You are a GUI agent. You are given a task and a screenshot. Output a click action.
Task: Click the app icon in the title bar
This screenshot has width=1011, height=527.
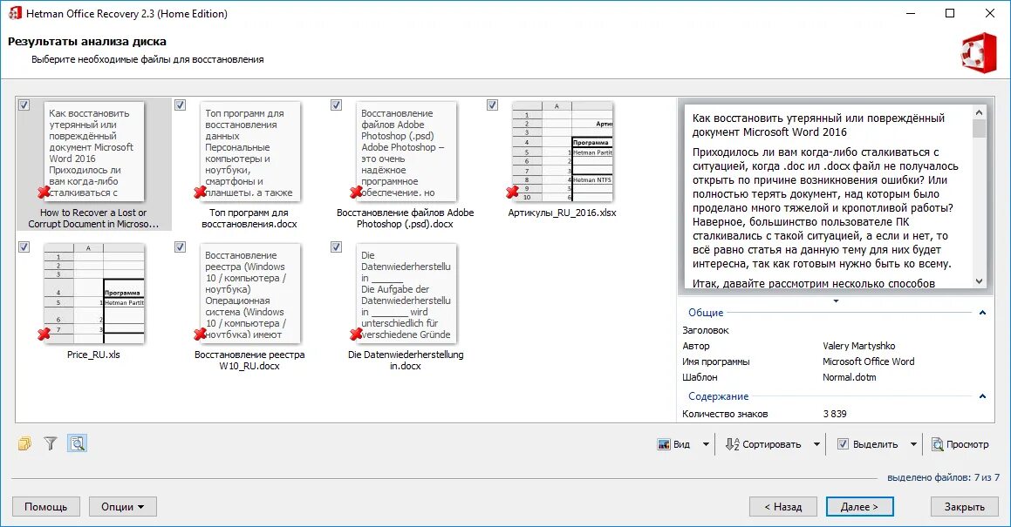coord(14,13)
